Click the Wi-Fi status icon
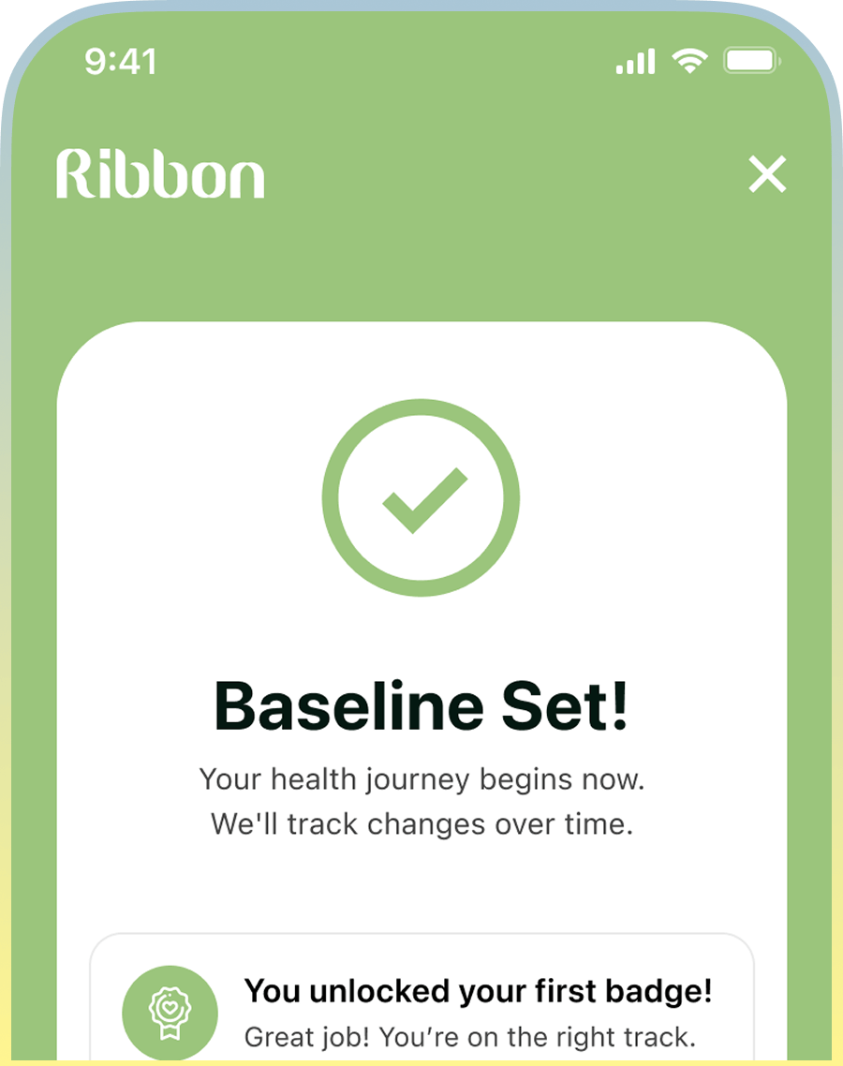Screen dimensions: 843x1066 tap(689, 62)
